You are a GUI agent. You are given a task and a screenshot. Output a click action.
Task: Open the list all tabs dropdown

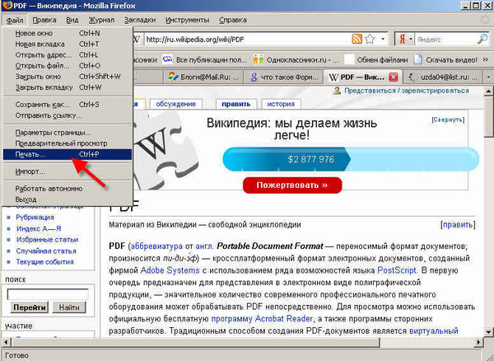coord(488,77)
